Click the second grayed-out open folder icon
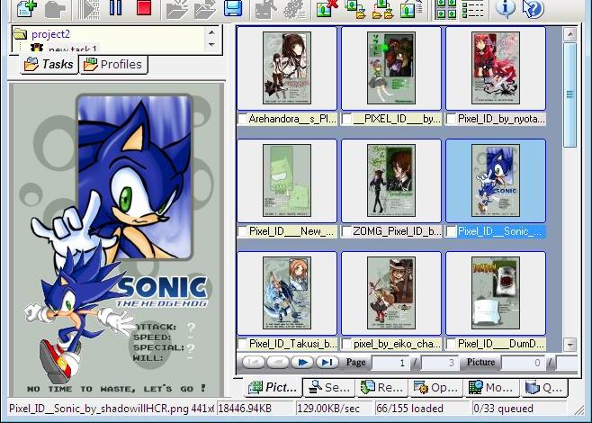The width and height of the screenshot is (592, 423). (x=205, y=9)
